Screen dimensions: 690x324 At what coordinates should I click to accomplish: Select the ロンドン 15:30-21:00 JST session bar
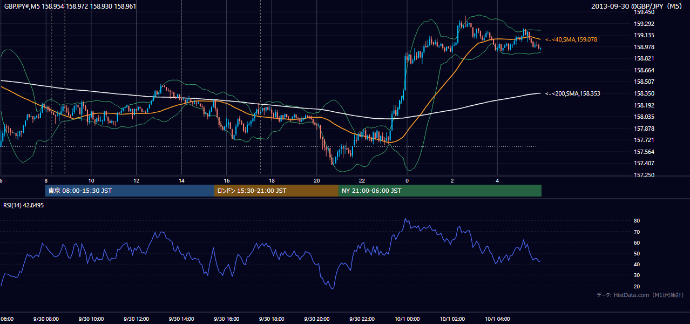(x=276, y=191)
